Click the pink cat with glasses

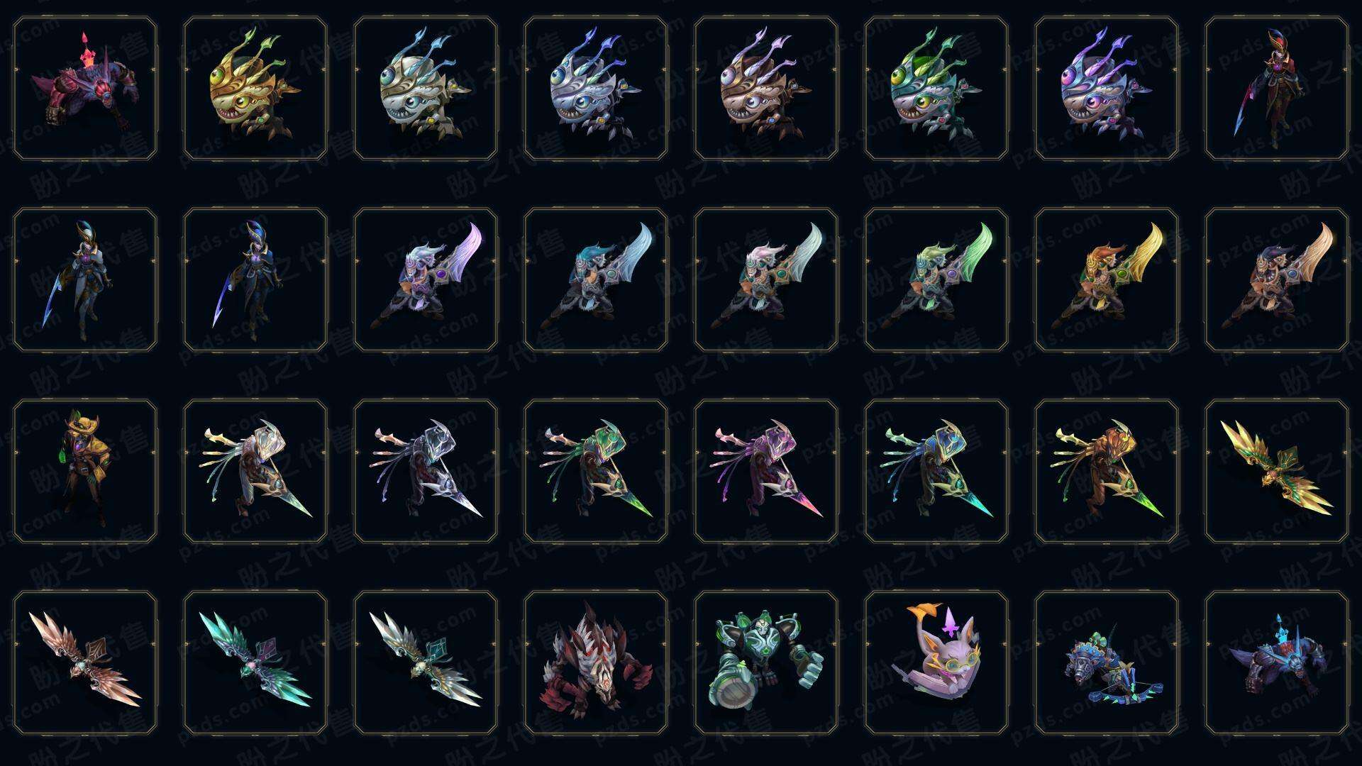click(936, 662)
